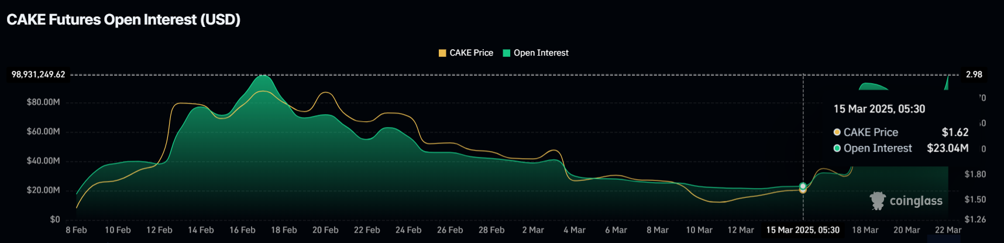Click the tooltip Open Interest $23.04M value
1004x243 pixels.
(x=948, y=148)
